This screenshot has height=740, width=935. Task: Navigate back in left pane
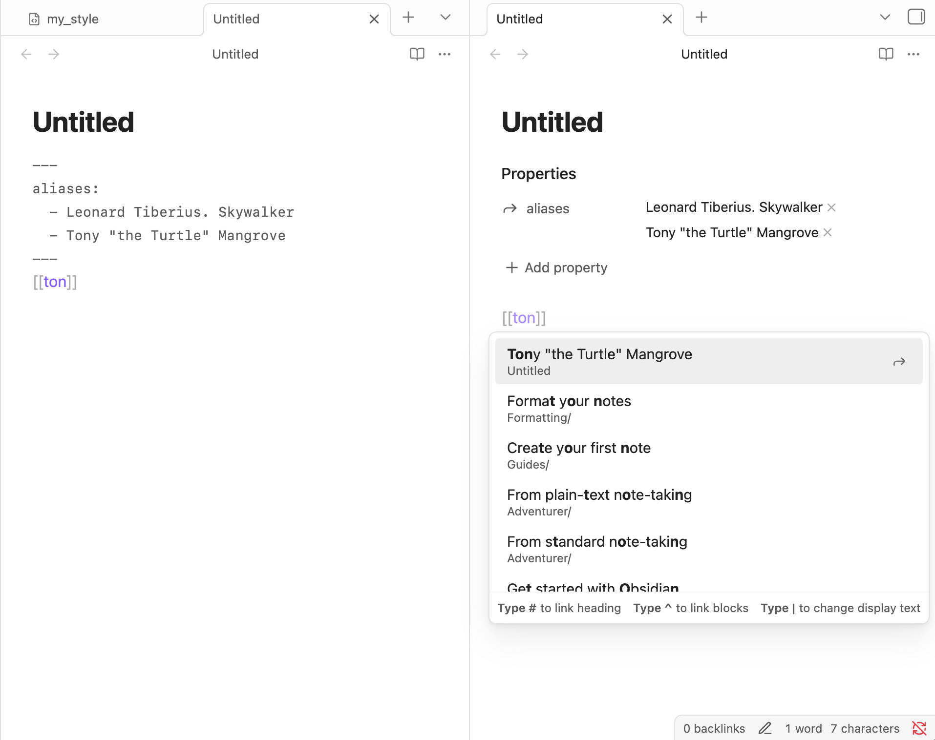(26, 54)
